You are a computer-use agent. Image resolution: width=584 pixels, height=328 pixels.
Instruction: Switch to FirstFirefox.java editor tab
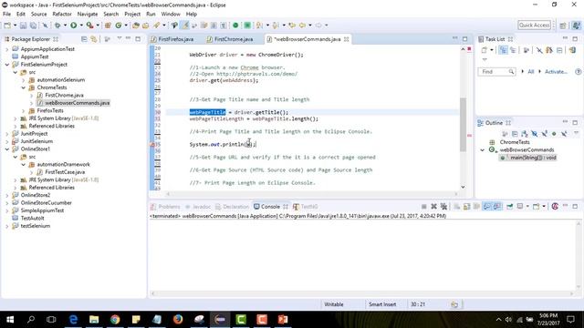(x=175, y=39)
